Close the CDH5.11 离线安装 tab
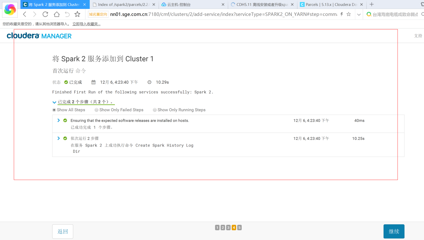The image size is (424, 240). [292, 5]
